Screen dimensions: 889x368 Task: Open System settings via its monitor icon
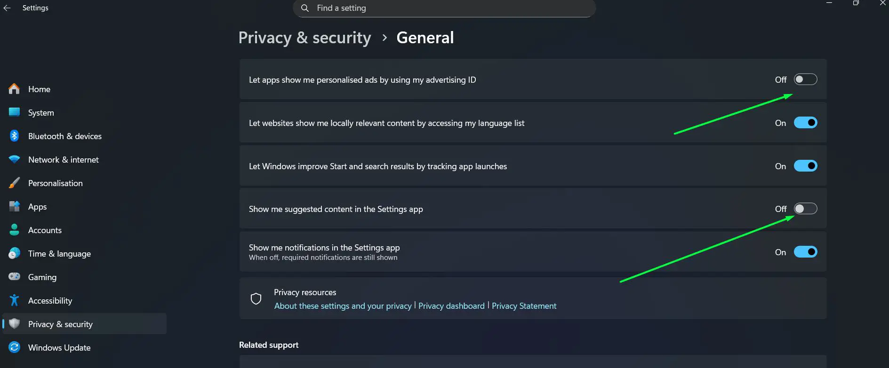click(14, 112)
